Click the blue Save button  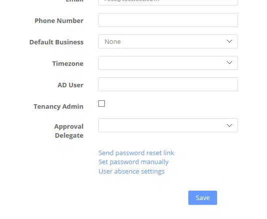pos(203,198)
